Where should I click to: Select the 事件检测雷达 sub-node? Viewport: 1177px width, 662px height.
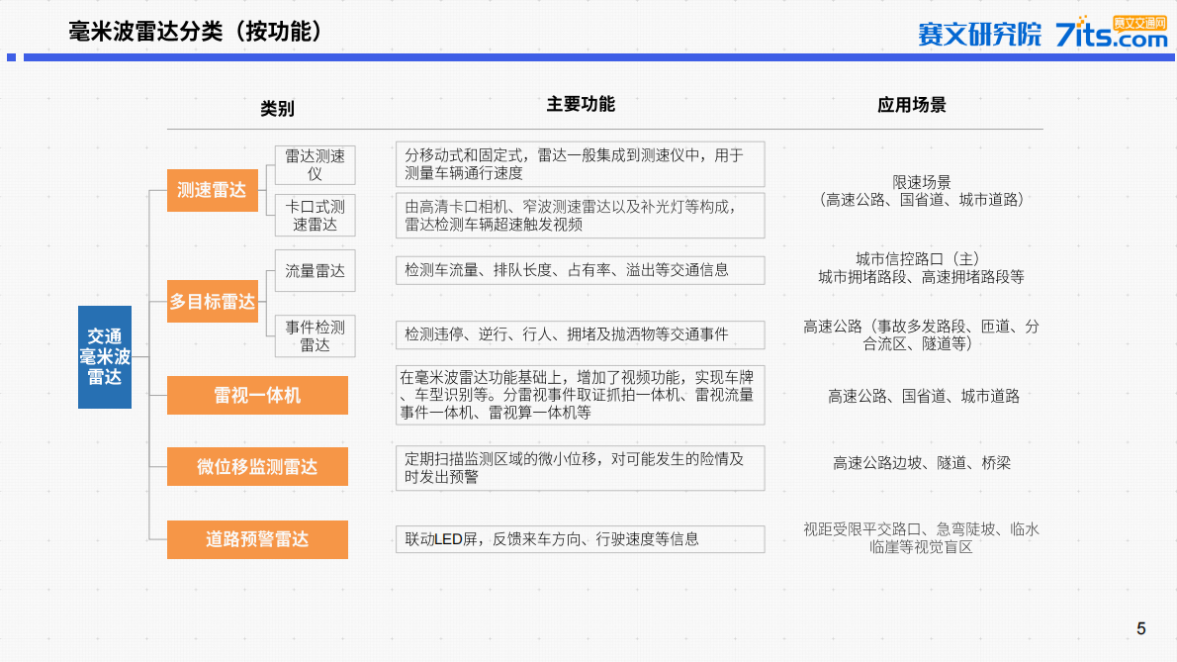[x=314, y=335]
